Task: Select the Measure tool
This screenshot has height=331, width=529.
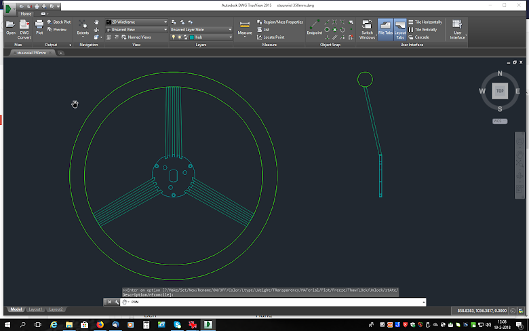Action: pos(244,25)
